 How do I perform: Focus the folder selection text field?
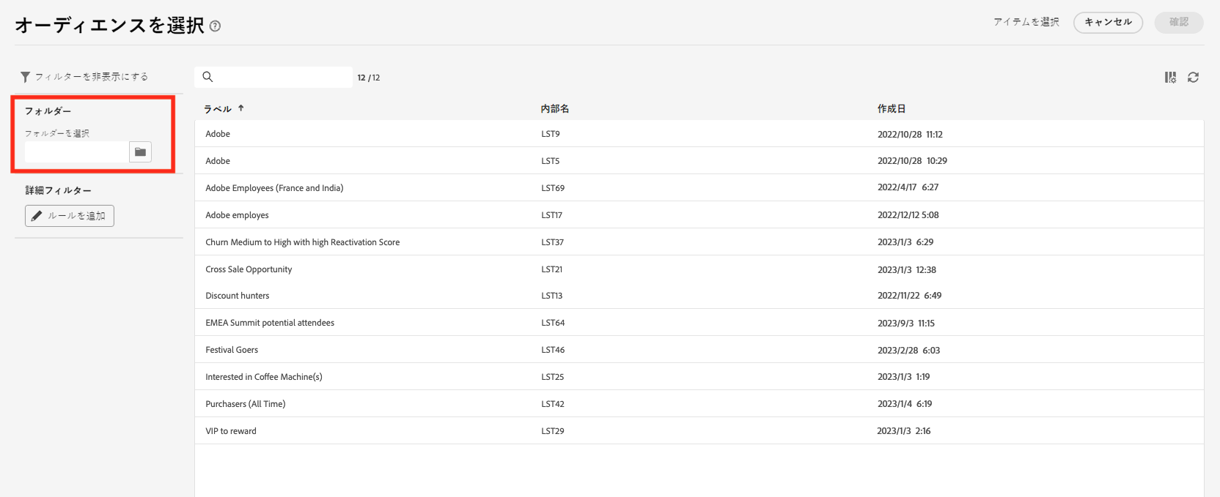pyautogui.click(x=77, y=152)
